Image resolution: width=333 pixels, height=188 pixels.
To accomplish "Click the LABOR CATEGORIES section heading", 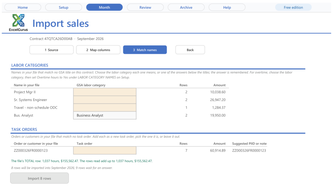I will coord(30,65).
